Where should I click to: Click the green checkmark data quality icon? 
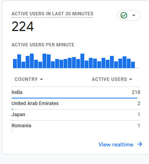click(x=124, y=15)
